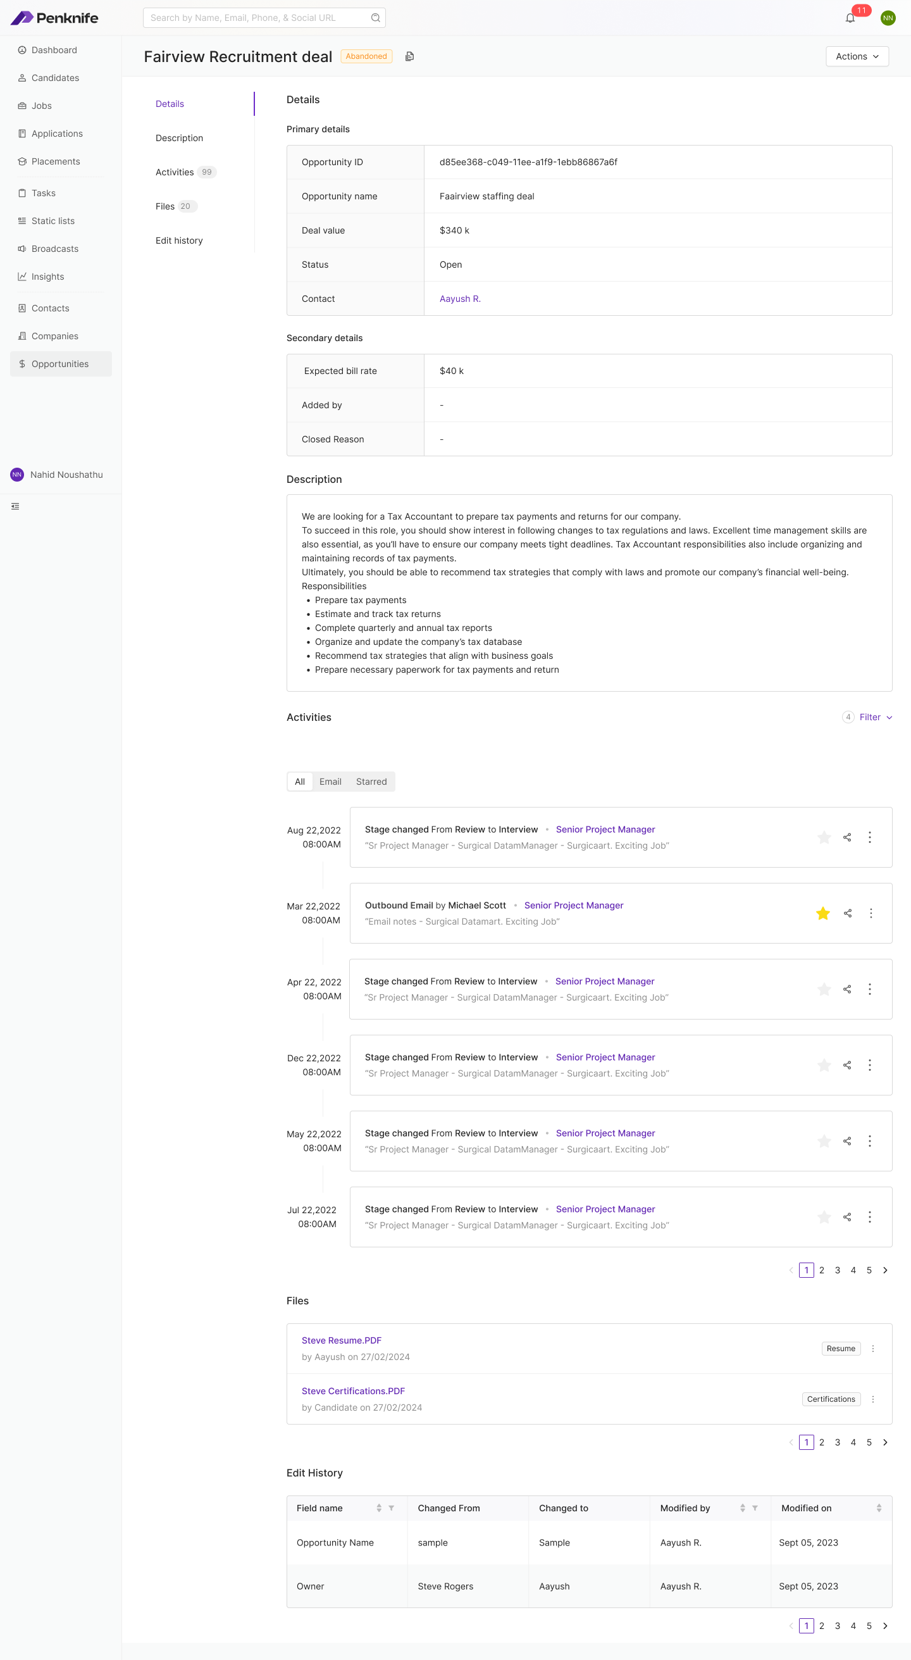This screenshot has width=911, height=1660.
Task: Share the Dec 22,2022 activity
Action: click(847, 1065)
